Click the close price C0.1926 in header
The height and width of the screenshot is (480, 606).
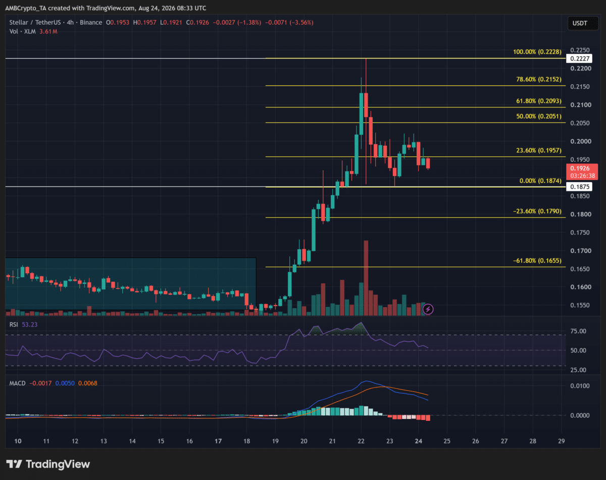[x=198, y=23]
